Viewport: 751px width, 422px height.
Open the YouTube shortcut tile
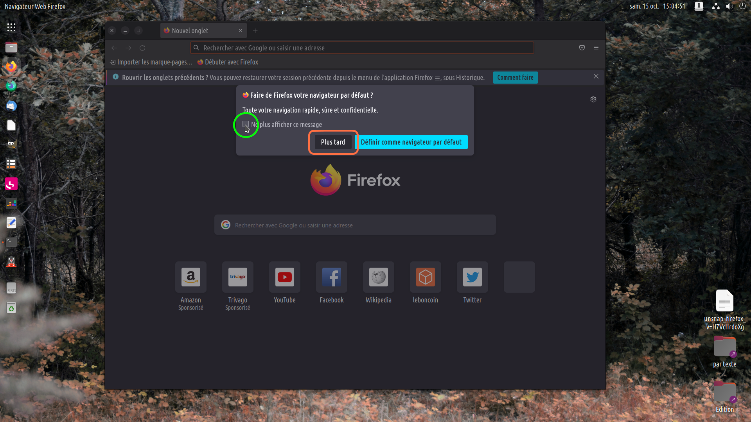285,277
